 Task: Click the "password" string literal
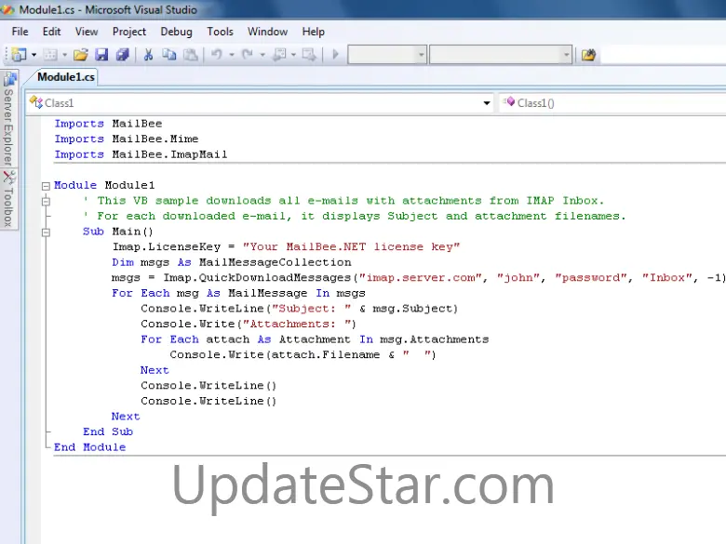click(x=591, y=277)
